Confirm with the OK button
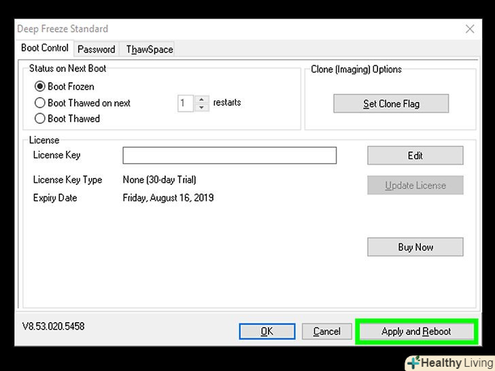The width and height of the screenshot is (495, 371). tap(267, 332)
